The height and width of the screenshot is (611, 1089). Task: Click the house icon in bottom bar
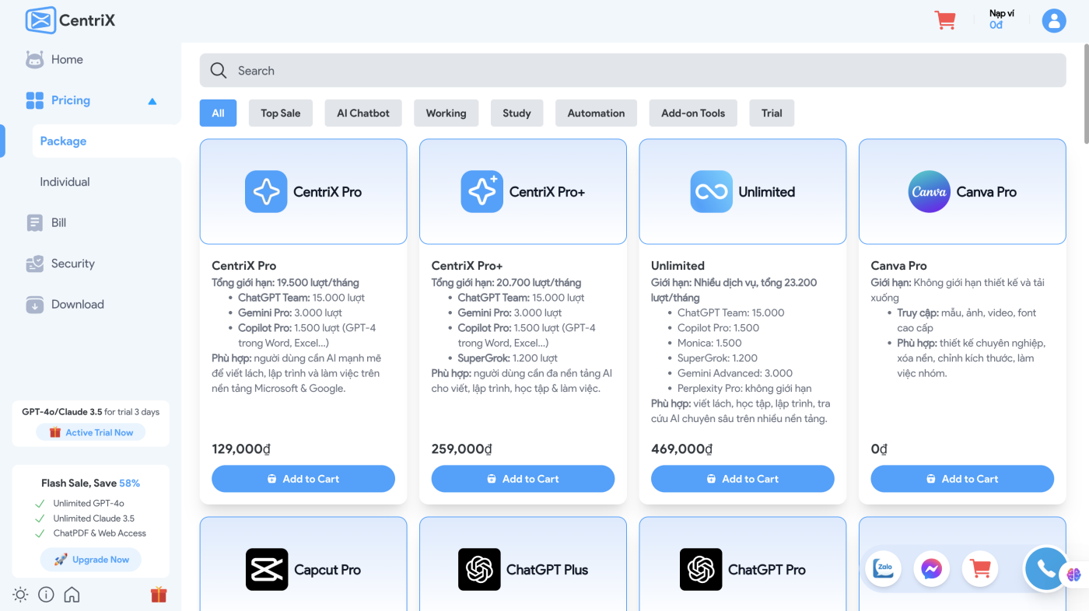click(72, 595)
